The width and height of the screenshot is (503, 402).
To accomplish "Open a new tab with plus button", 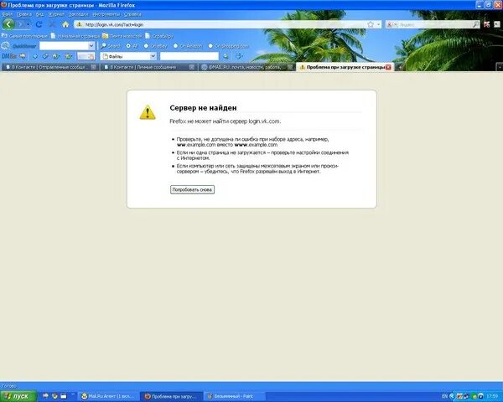I will pyautogui.click(x=400, y=67).
